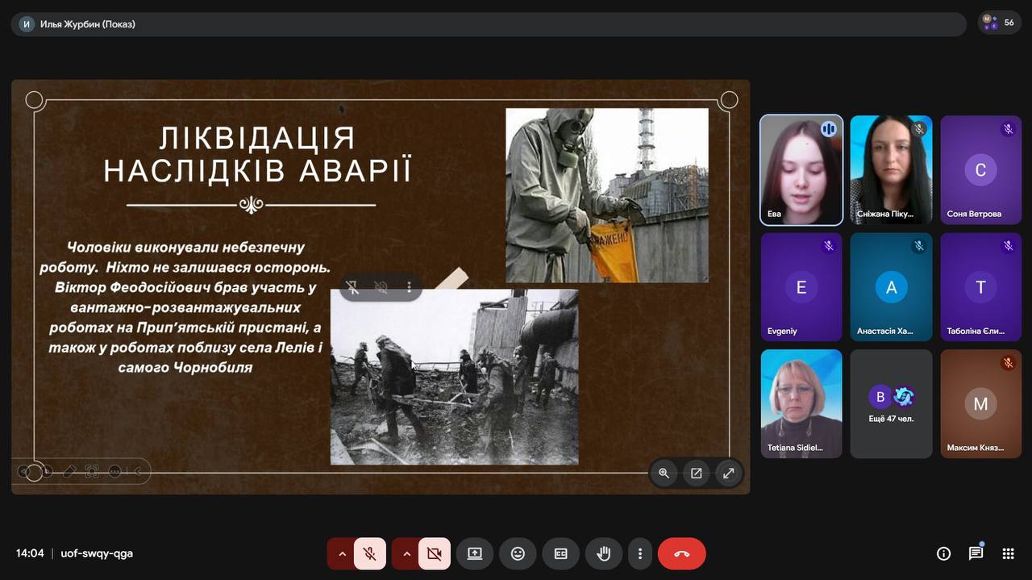Expand audio settings chevron next to microphone
1032x580 pixels.
click(342, 553)
